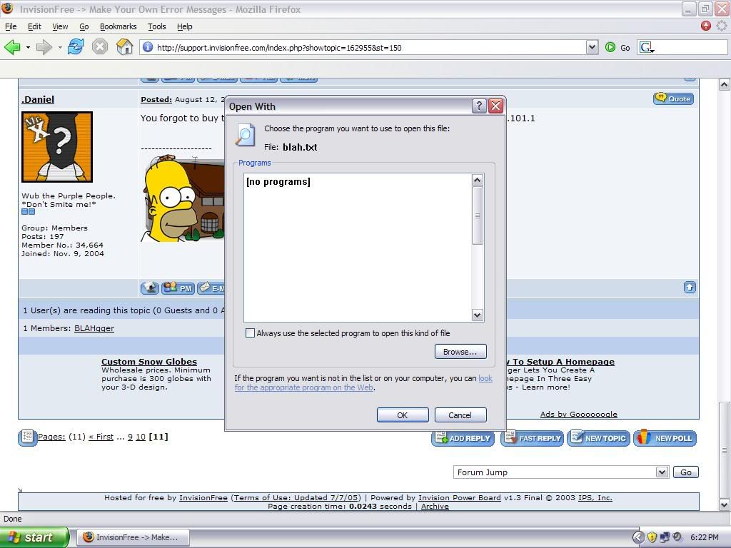
Task: Open the Help menu
Action: (x=185, y=26)
